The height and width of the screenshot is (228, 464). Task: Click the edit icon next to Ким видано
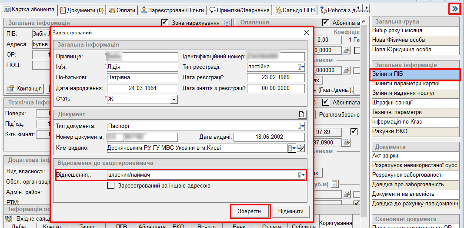tap(301, 148)
